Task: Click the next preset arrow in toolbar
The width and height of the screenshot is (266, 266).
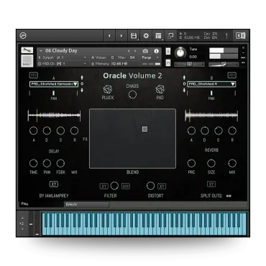Action: coord(121,36)
